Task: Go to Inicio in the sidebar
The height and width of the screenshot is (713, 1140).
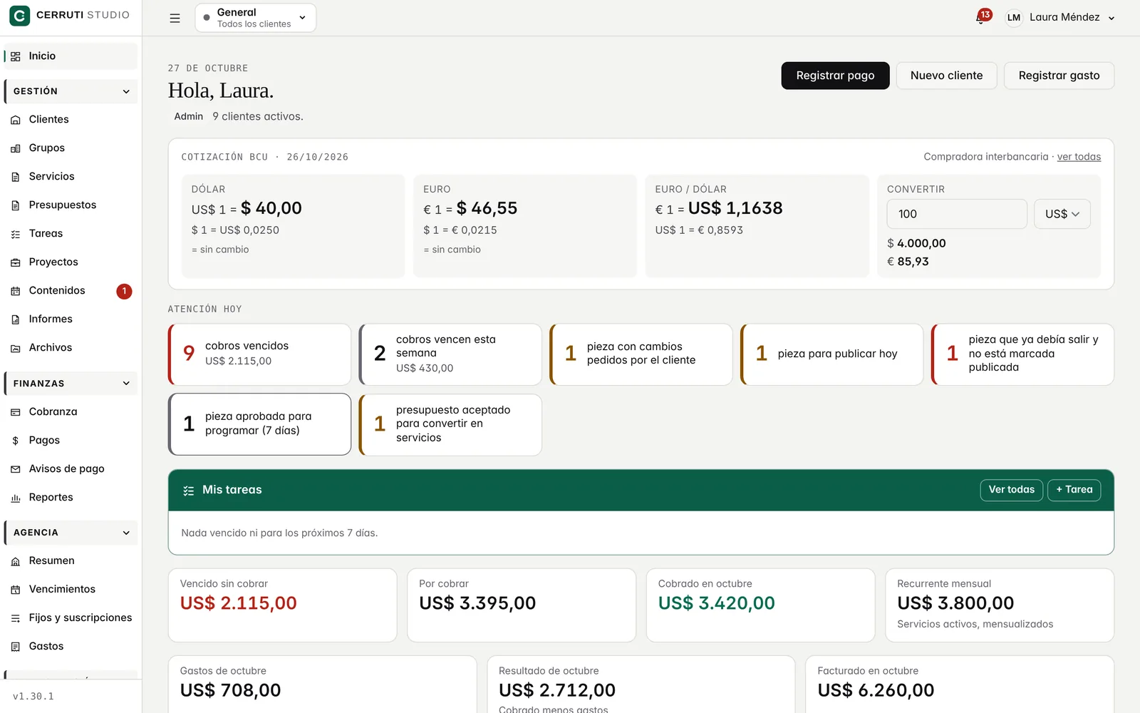Action: tap(71, 56)
